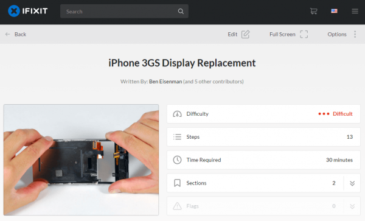The height and width of the screenshot is (221, 365).
Task: Click the '30 minutes' value
Action: (339, 160)
